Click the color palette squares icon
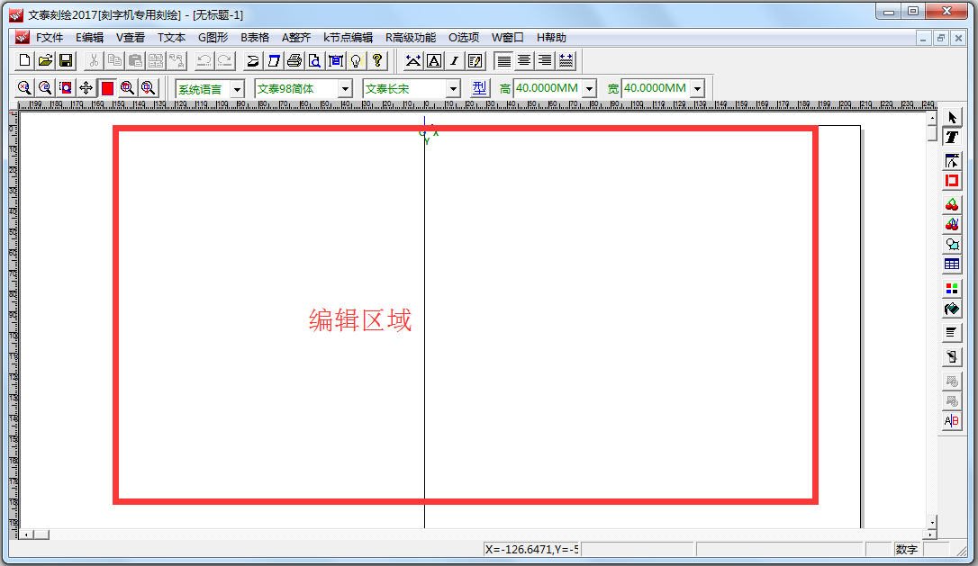The height and width of the screenshot is (566, 978). [952, 289]
